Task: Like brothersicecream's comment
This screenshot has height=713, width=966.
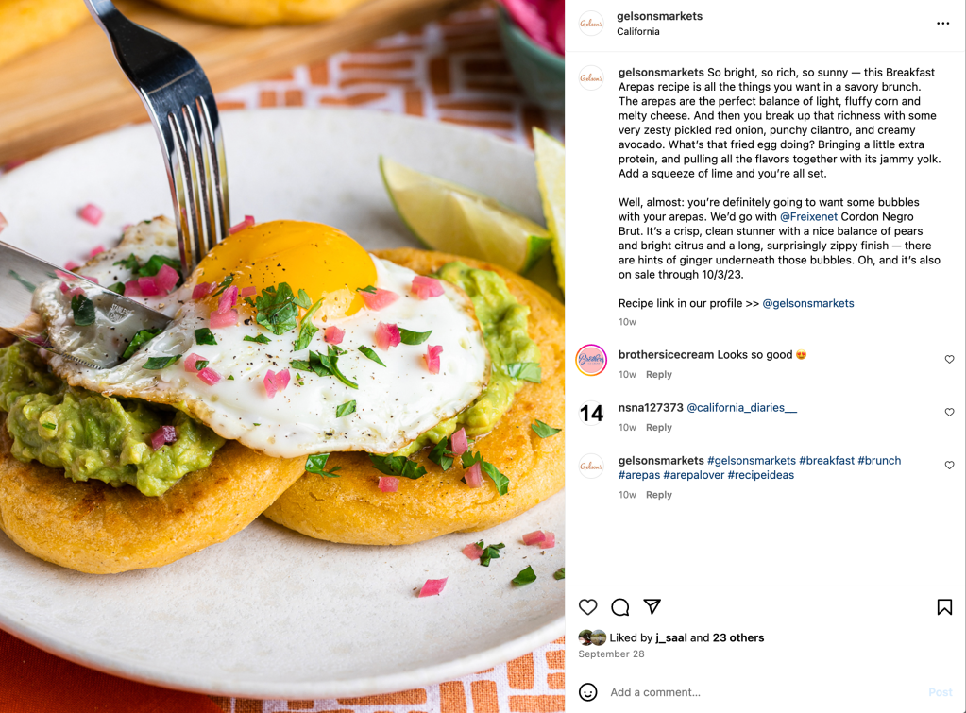Action: coord(949,359)
